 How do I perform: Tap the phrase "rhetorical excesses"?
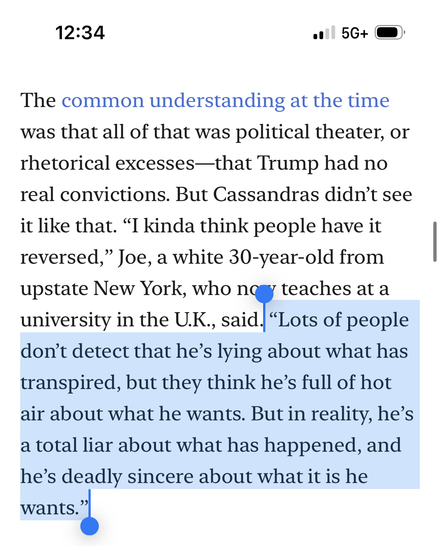pyautogui.click(x=107, y=163)
